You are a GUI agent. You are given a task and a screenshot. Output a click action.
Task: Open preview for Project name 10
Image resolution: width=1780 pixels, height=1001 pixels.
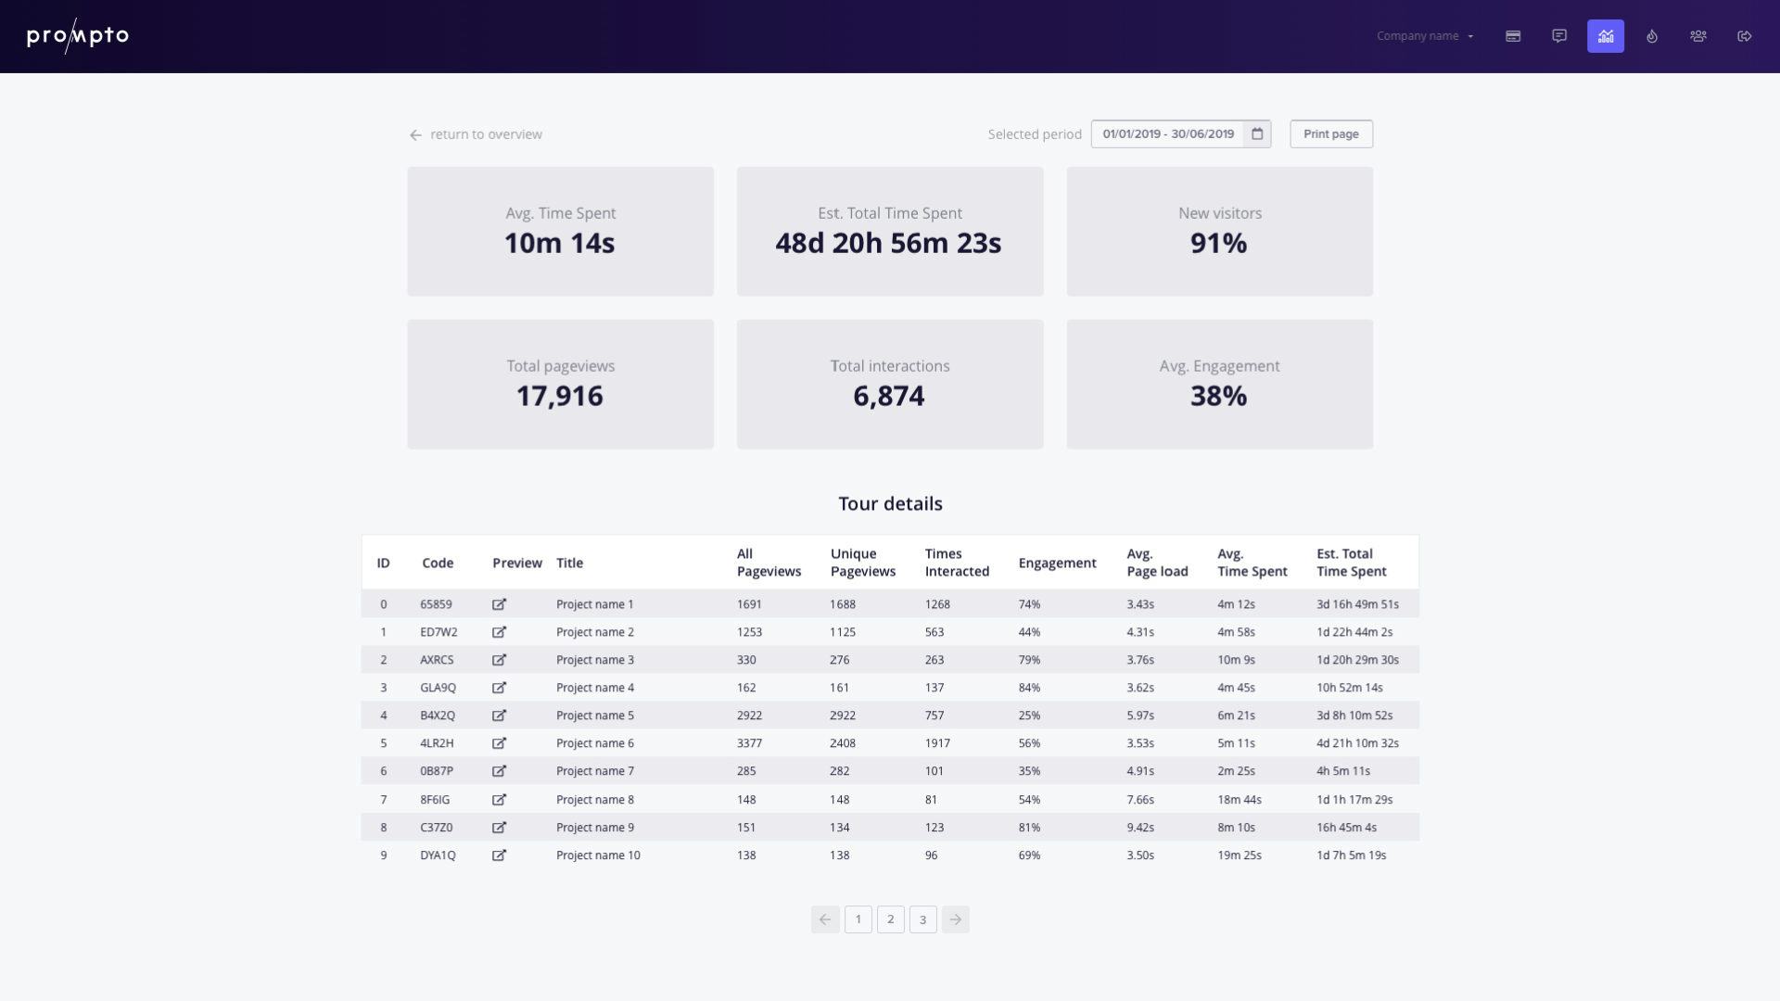[x=500, y=855]
